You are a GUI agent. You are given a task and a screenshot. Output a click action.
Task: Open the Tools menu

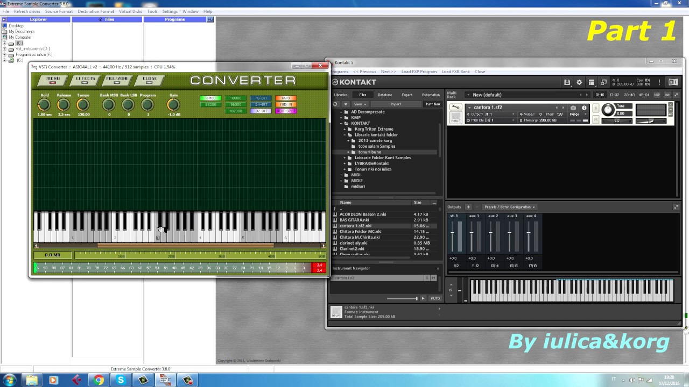(x=152, y=11)
